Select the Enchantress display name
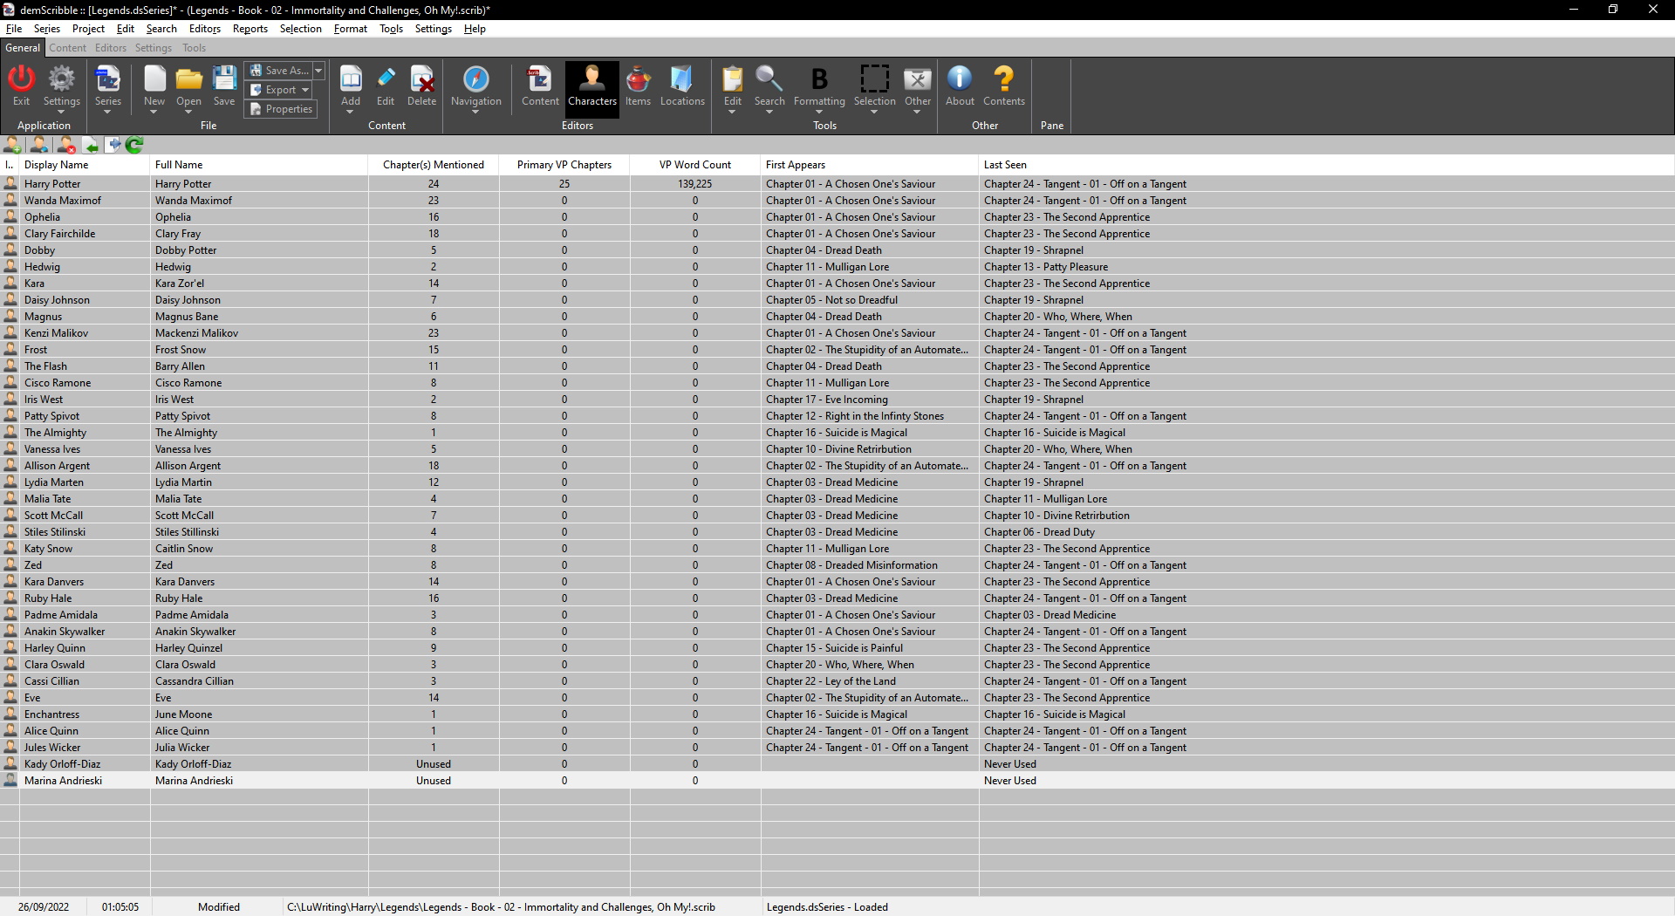Screen dimensions: 1675x916 coord(51,714)
